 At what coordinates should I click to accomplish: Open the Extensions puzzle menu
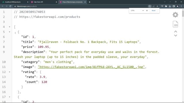pyautogui.click(x=166, y=6)
